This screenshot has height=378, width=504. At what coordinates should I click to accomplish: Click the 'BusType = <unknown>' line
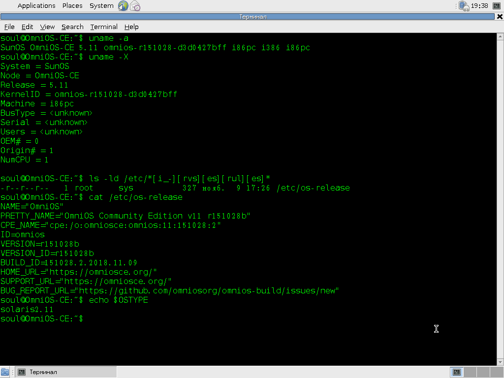(46, 113)
